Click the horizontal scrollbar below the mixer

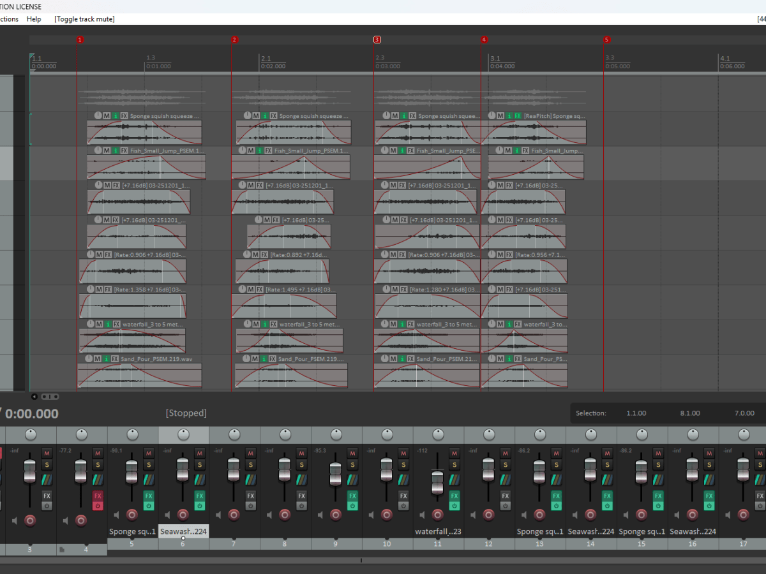coord(361,559)
